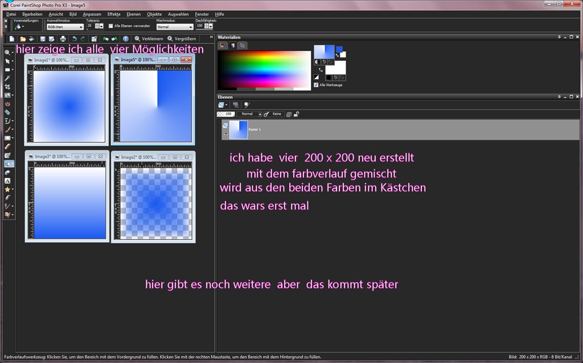Screen dimensions: 583x363
Task: Select the Crop tool
Action: (7, 87)
